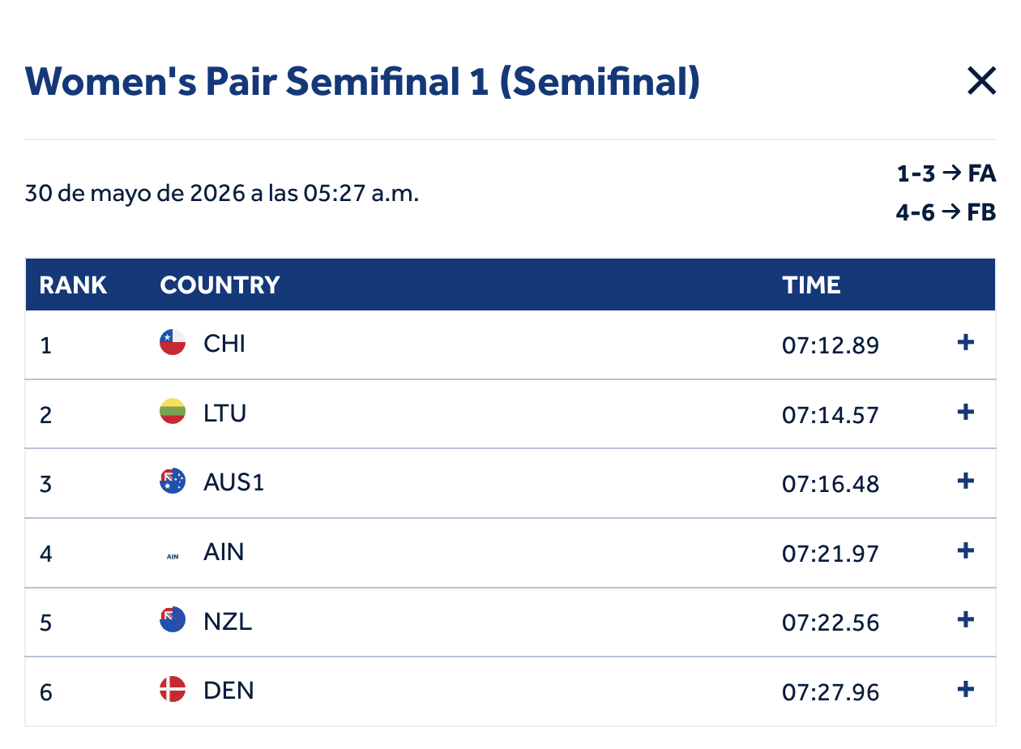The image size is (1021, 749).
Task: Click the Chile flag icon
Action: 173,343
